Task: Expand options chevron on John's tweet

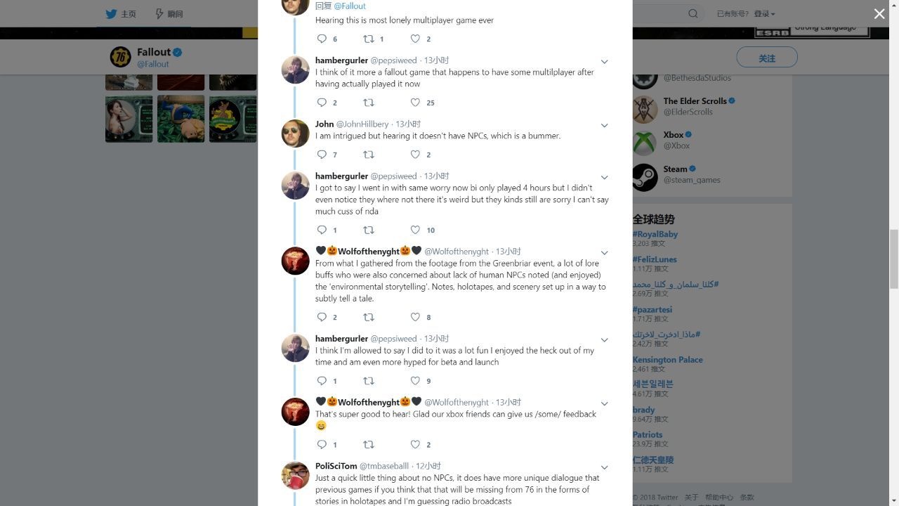Action: (604, 125)
